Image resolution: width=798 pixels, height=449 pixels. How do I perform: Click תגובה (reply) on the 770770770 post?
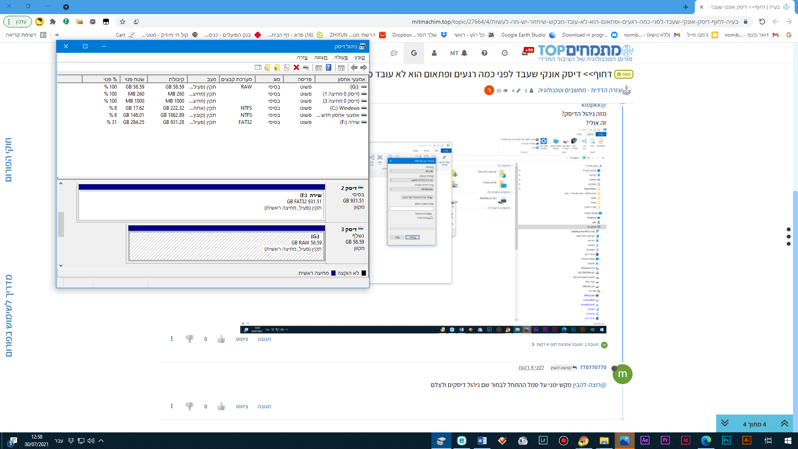264,406
